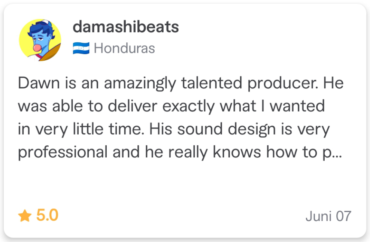Click the line 'in very little time'
This screenshot has height=242, width=370.
174,129
